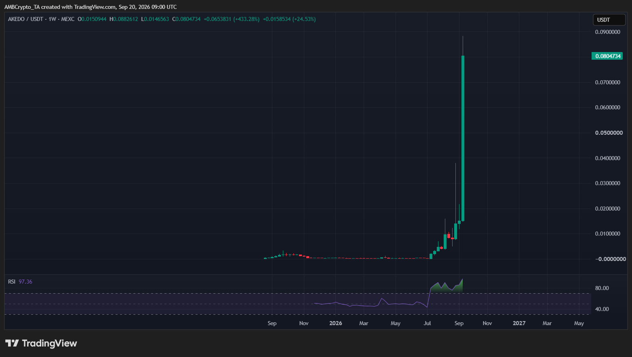This screenshot has height=357, width=632.
Task: Click the tall green September candlestick
Action: point(463,138)
